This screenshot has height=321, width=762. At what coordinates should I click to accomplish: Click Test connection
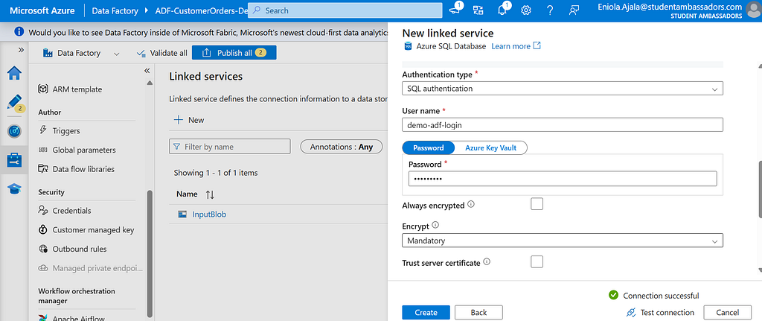[x=661, y=312]
